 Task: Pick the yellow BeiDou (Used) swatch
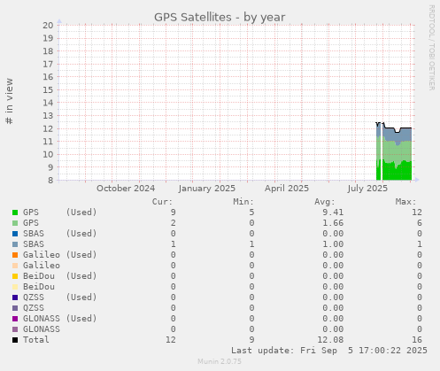click(15, 276)
